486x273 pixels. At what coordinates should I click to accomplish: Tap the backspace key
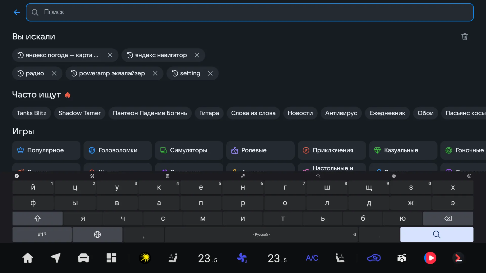(448, 218)
